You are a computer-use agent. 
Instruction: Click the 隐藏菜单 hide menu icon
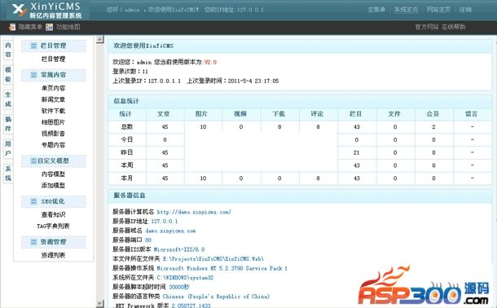12,27
